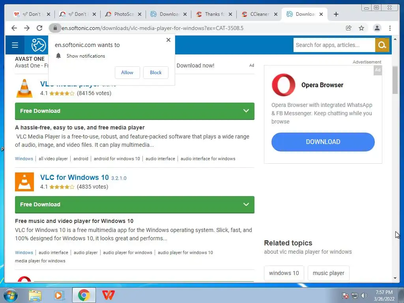The width and height of the screenshot is (404, 303).
Task: Reload the current page
Action: click(x=39, y=28)
